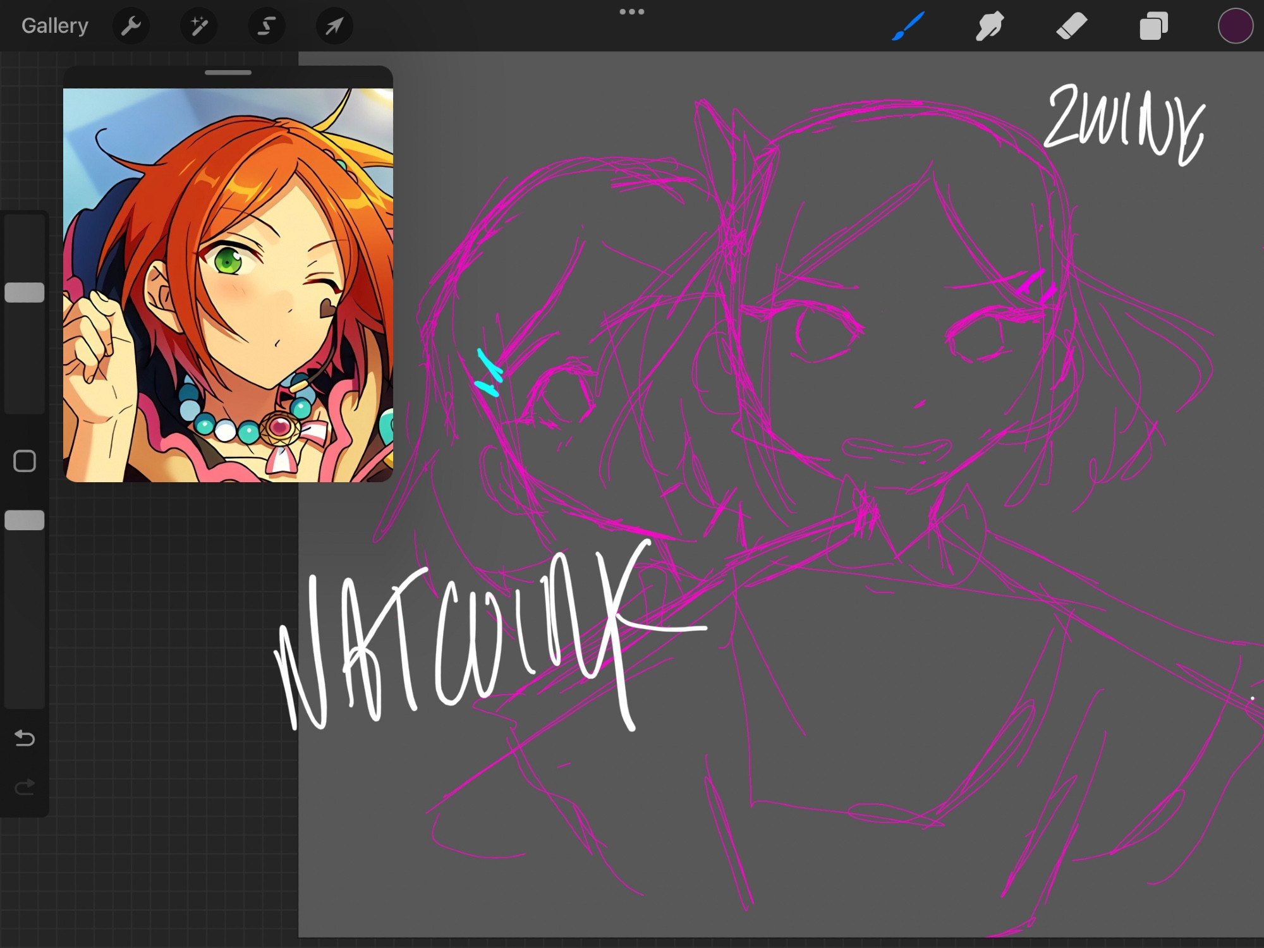Select the Eraser tool

1071,26
